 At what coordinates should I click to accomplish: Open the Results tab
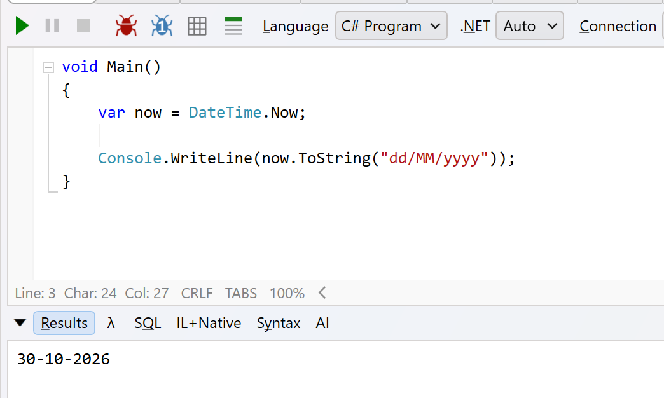[64, 323]
